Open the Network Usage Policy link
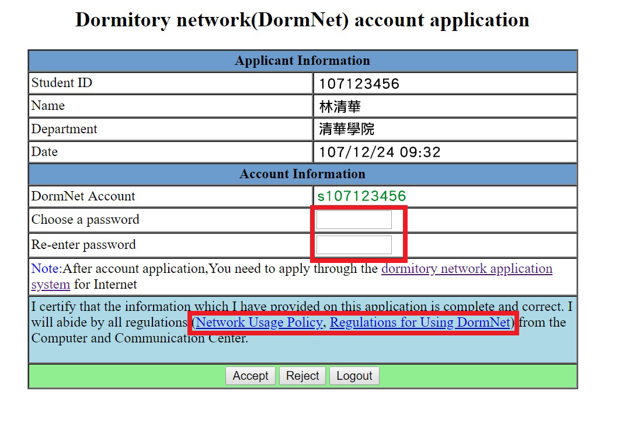Viewport: 626px width, 426px height. [x=259, y=323]
